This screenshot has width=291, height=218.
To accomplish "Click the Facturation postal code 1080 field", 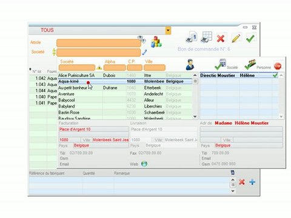I will pyautogui.click(x=70, y=140).
